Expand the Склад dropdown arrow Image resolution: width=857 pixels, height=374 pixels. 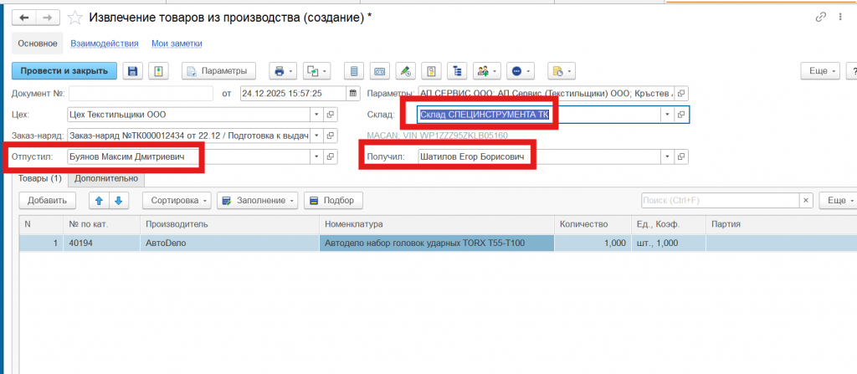[667, 115]
